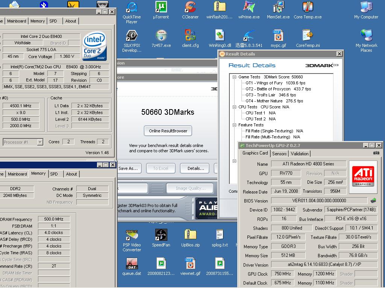Click the 50660 3DMarks score text
Image resolution: width=385 pixels, height=288 pixels.
[x=168, y=112]
